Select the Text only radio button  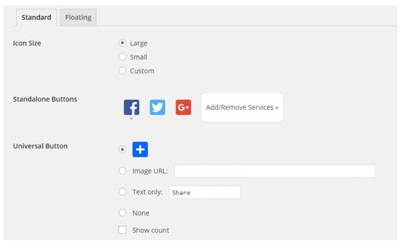click(x=122, y=192)
